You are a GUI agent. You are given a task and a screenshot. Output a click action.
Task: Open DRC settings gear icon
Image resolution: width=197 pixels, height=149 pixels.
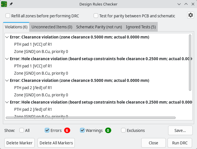(190, 15)
